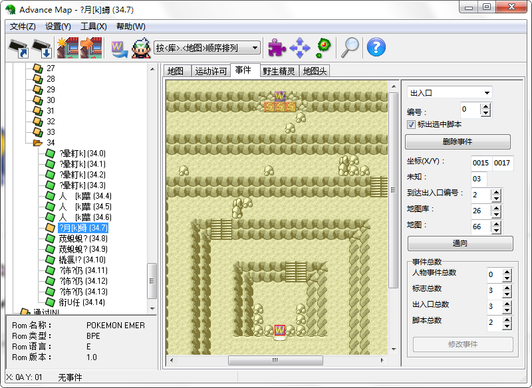Select map (34.4) in the tree
532x388 pixels.
85,196
